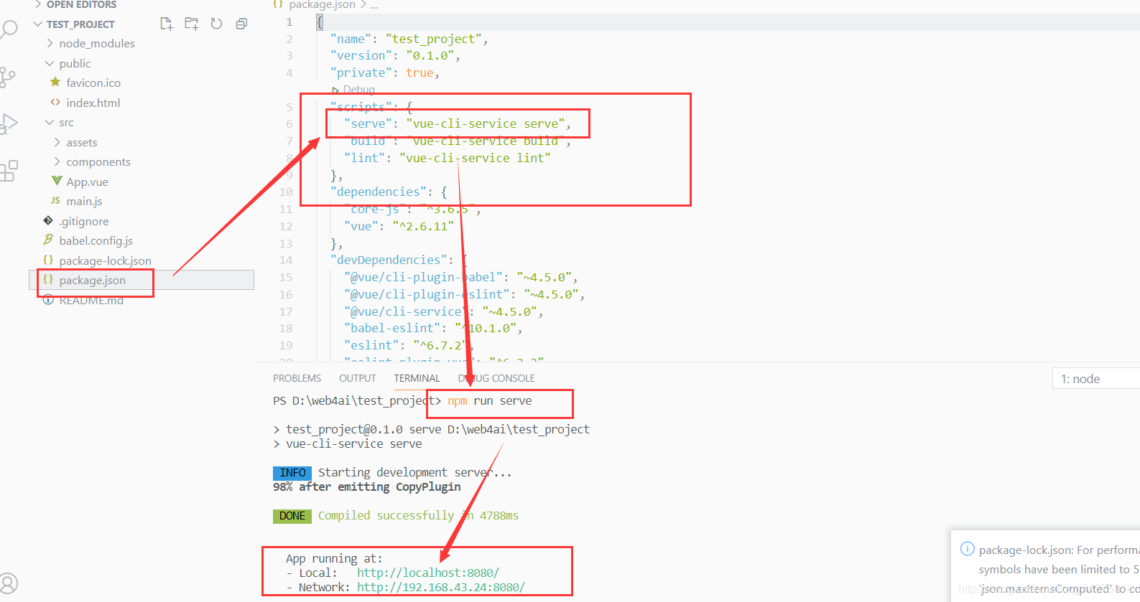Click the 'npm run serve' command in terminal
This screenshot has height=602, width=1140.
pos(489,400)
